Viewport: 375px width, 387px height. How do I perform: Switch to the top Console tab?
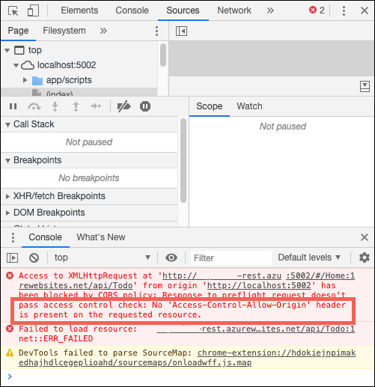click(132, 10)
